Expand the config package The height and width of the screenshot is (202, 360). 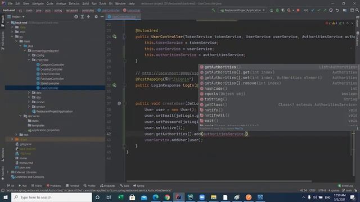tap(29, 55)
